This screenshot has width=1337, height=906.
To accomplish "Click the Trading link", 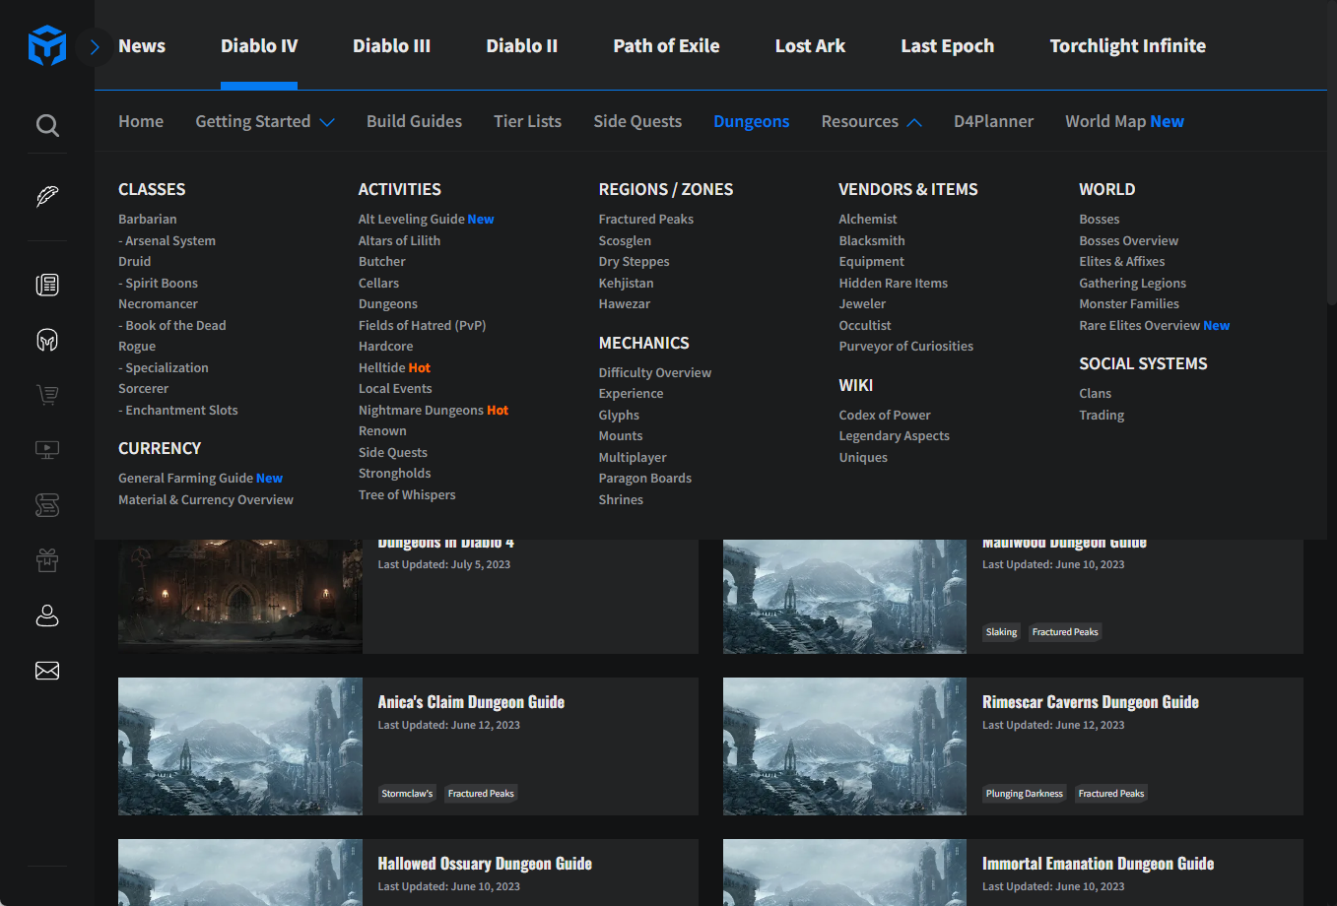I will pyautogui.click(x=1102, y=415).
